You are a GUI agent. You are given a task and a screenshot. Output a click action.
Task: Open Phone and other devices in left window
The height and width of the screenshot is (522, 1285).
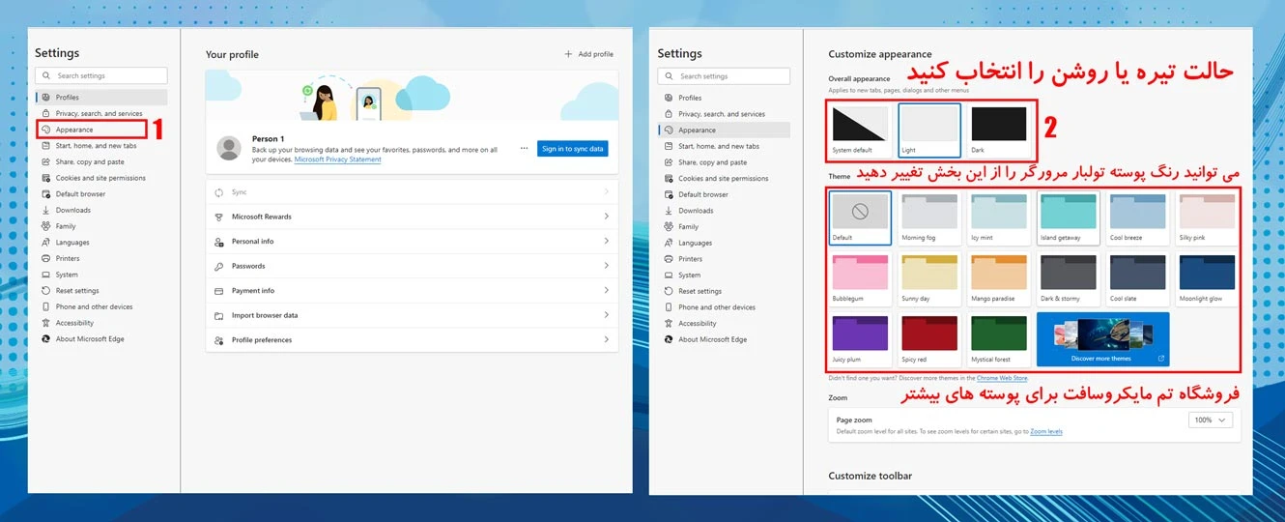pos(94,306)
